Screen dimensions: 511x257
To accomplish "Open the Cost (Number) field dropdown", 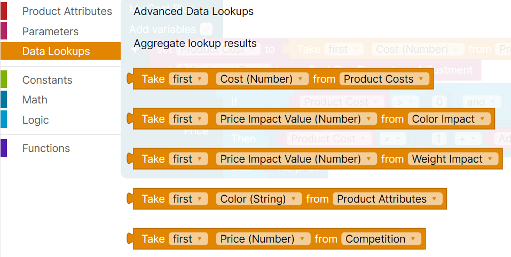I will coord(262,79).
